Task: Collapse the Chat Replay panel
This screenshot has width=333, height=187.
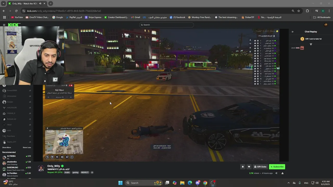Action: pos(292,32)
